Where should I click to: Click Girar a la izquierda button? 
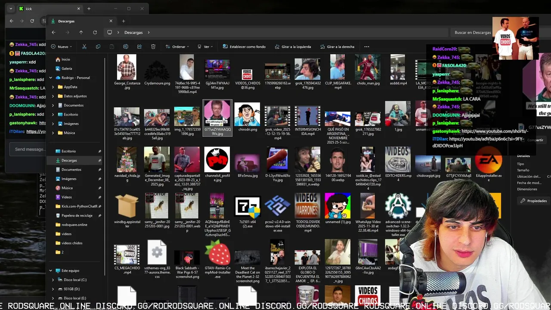[x=293, y=46]
